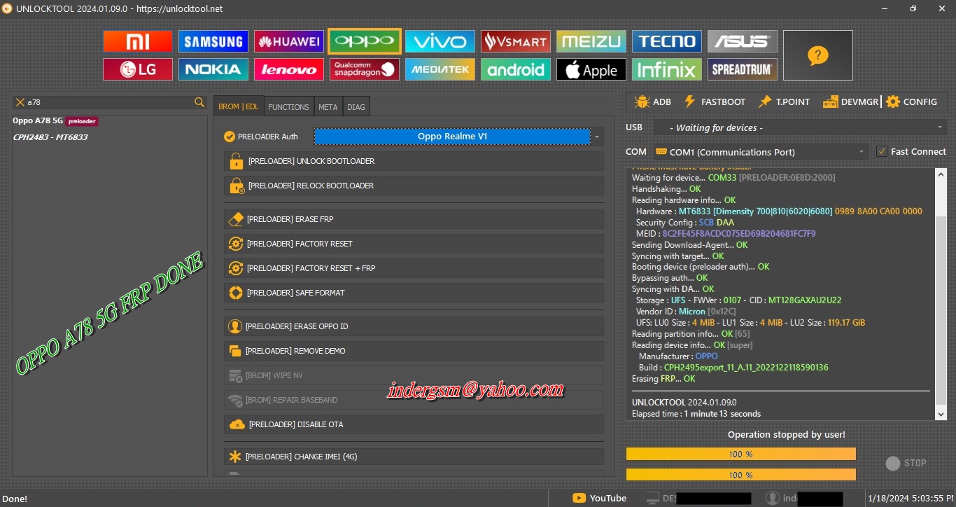The width and height of the screenshot is (956, 507).
Task: Open the DEVMGR device manager
Action: point(850,102)
